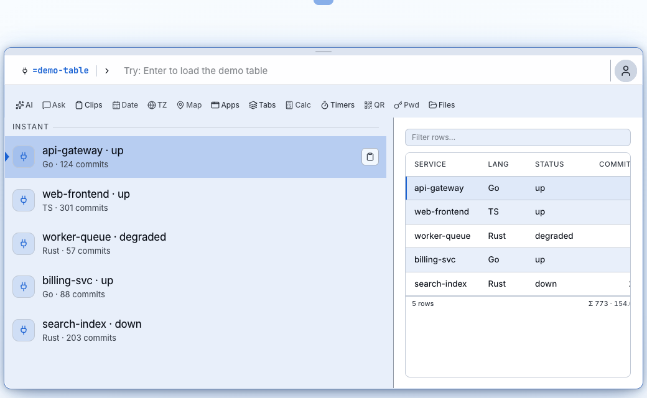The image size is (647, 398).
Task: Click the drag handle atop the window
Action: [x=323, y=52]
